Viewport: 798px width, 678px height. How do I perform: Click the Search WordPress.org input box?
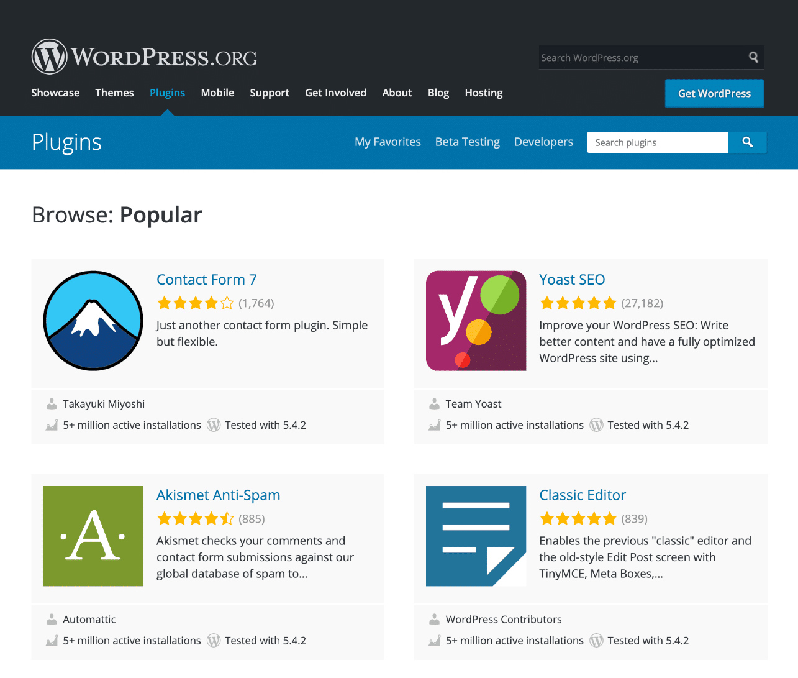point(640,57)
